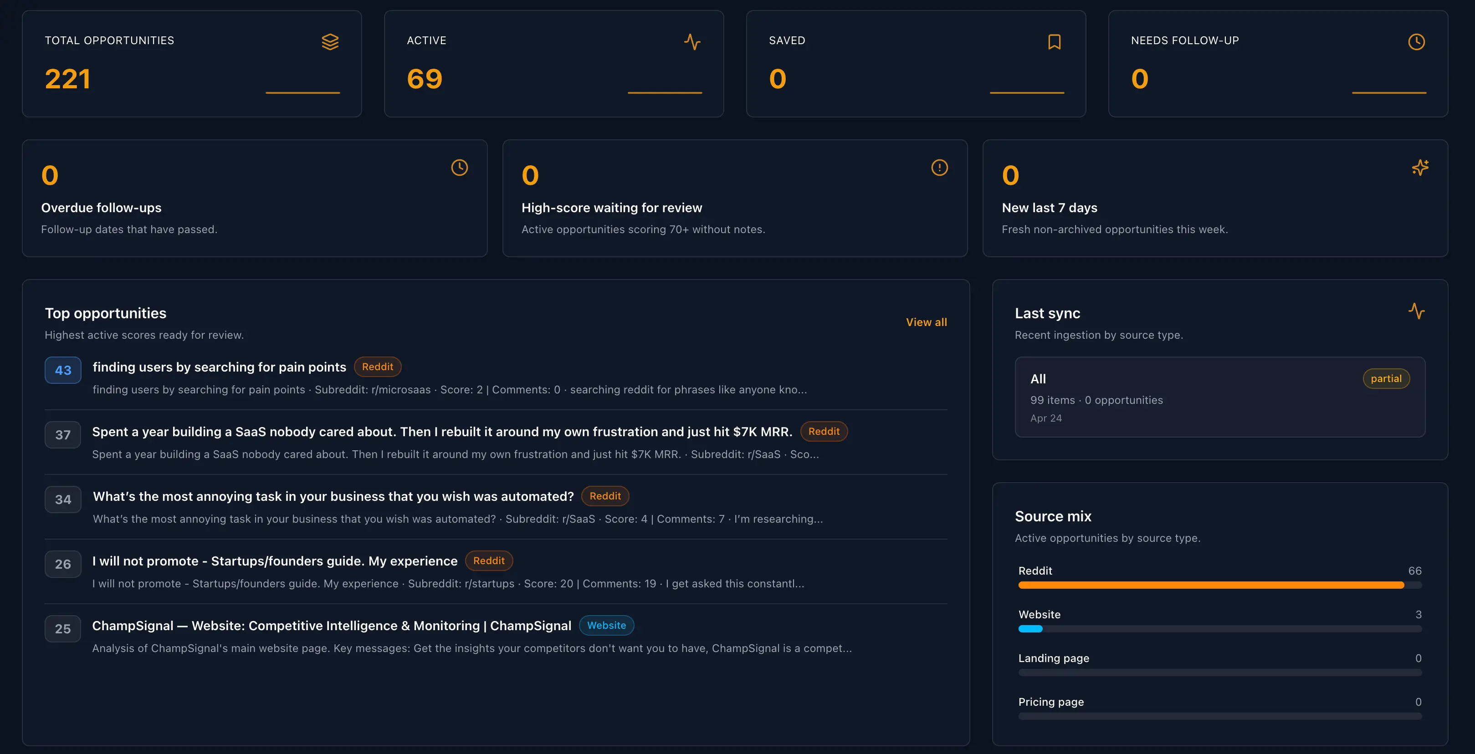Click the bookmark icon in Saved card
The height and width of the screenshot is (754, 1475).
[1054, 42]
